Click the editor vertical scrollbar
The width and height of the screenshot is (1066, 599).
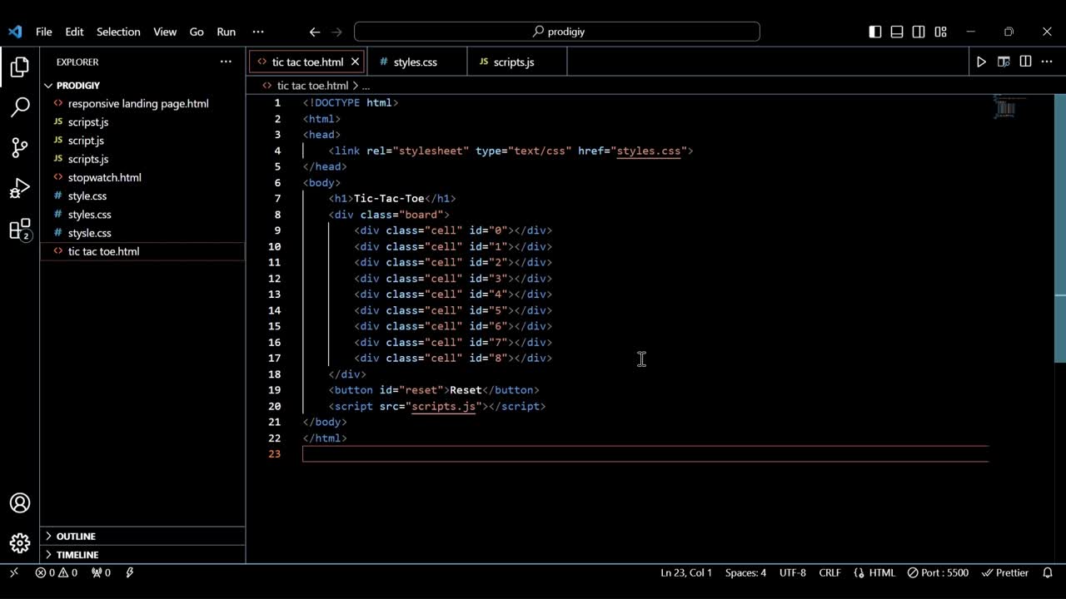(1060, 229)
